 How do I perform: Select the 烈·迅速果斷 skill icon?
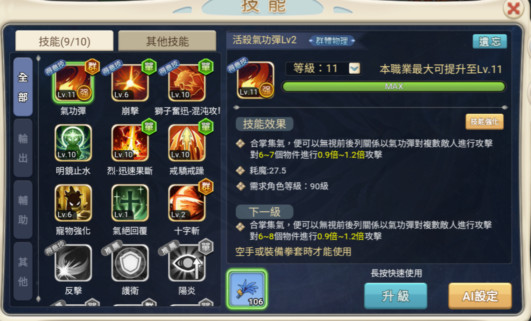tap(130, 143)
